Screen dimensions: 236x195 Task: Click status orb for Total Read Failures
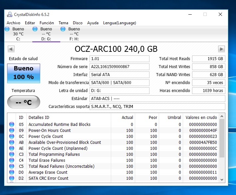click(x=12, y=166)
